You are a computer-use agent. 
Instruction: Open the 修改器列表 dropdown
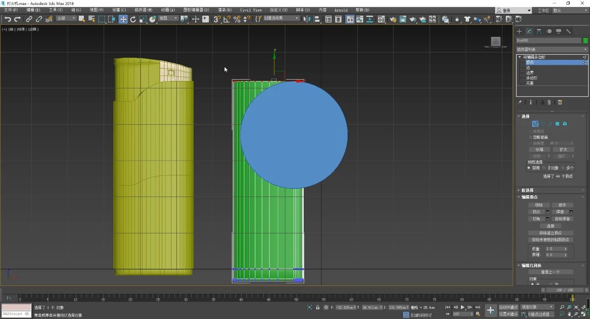[552, 49]
